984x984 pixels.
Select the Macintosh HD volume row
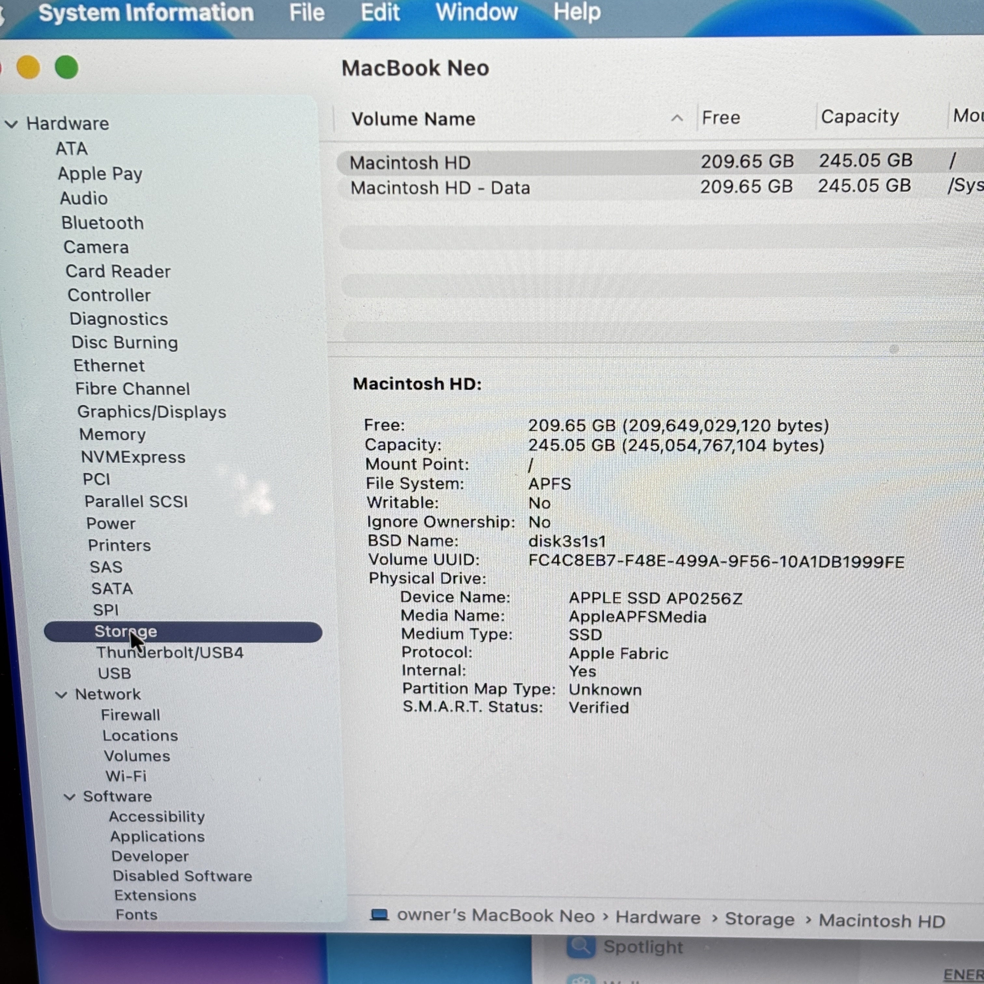(660, 162)
